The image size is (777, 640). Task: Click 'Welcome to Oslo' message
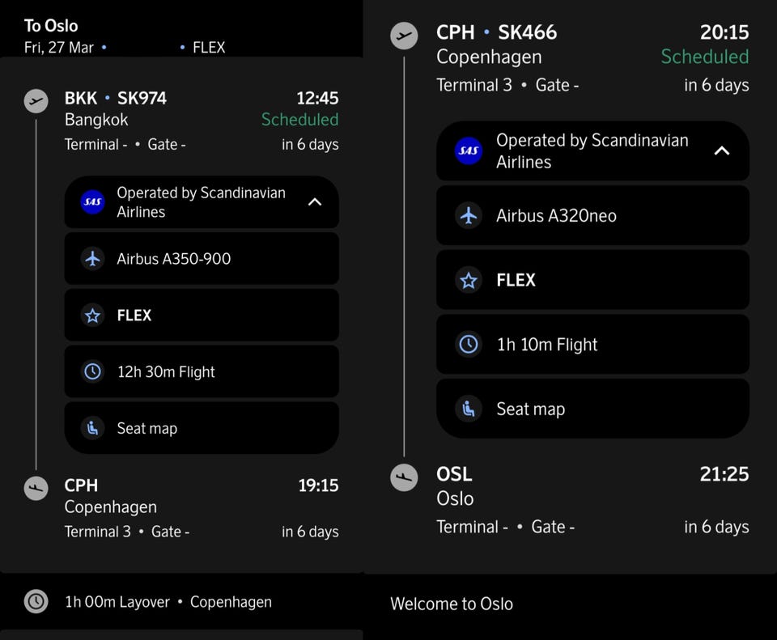452,604
